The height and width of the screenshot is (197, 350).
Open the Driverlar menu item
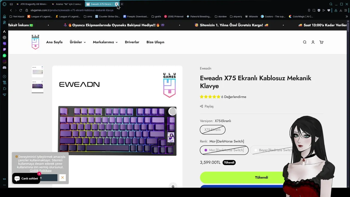[132, 42]
